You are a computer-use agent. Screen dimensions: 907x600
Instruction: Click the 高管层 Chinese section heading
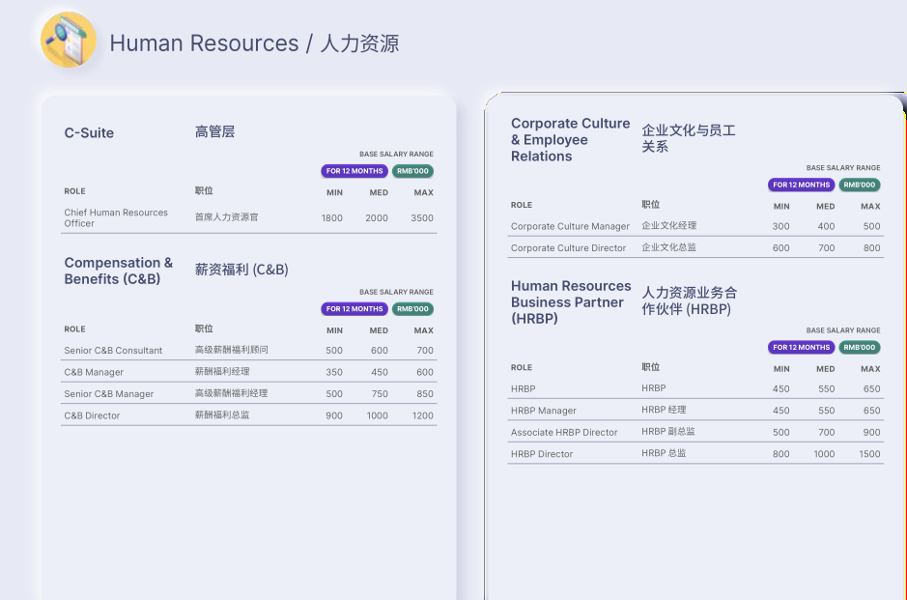coord(214,132)
